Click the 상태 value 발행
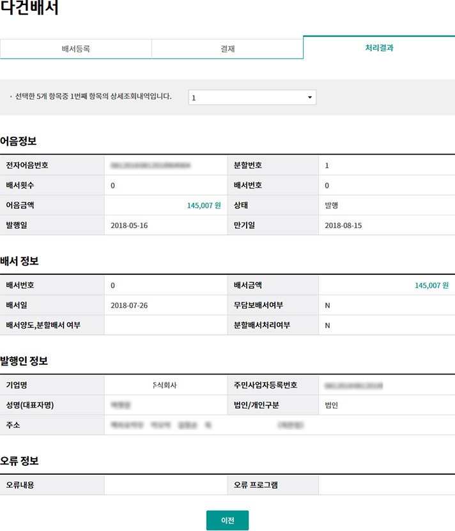 (331, 206)
